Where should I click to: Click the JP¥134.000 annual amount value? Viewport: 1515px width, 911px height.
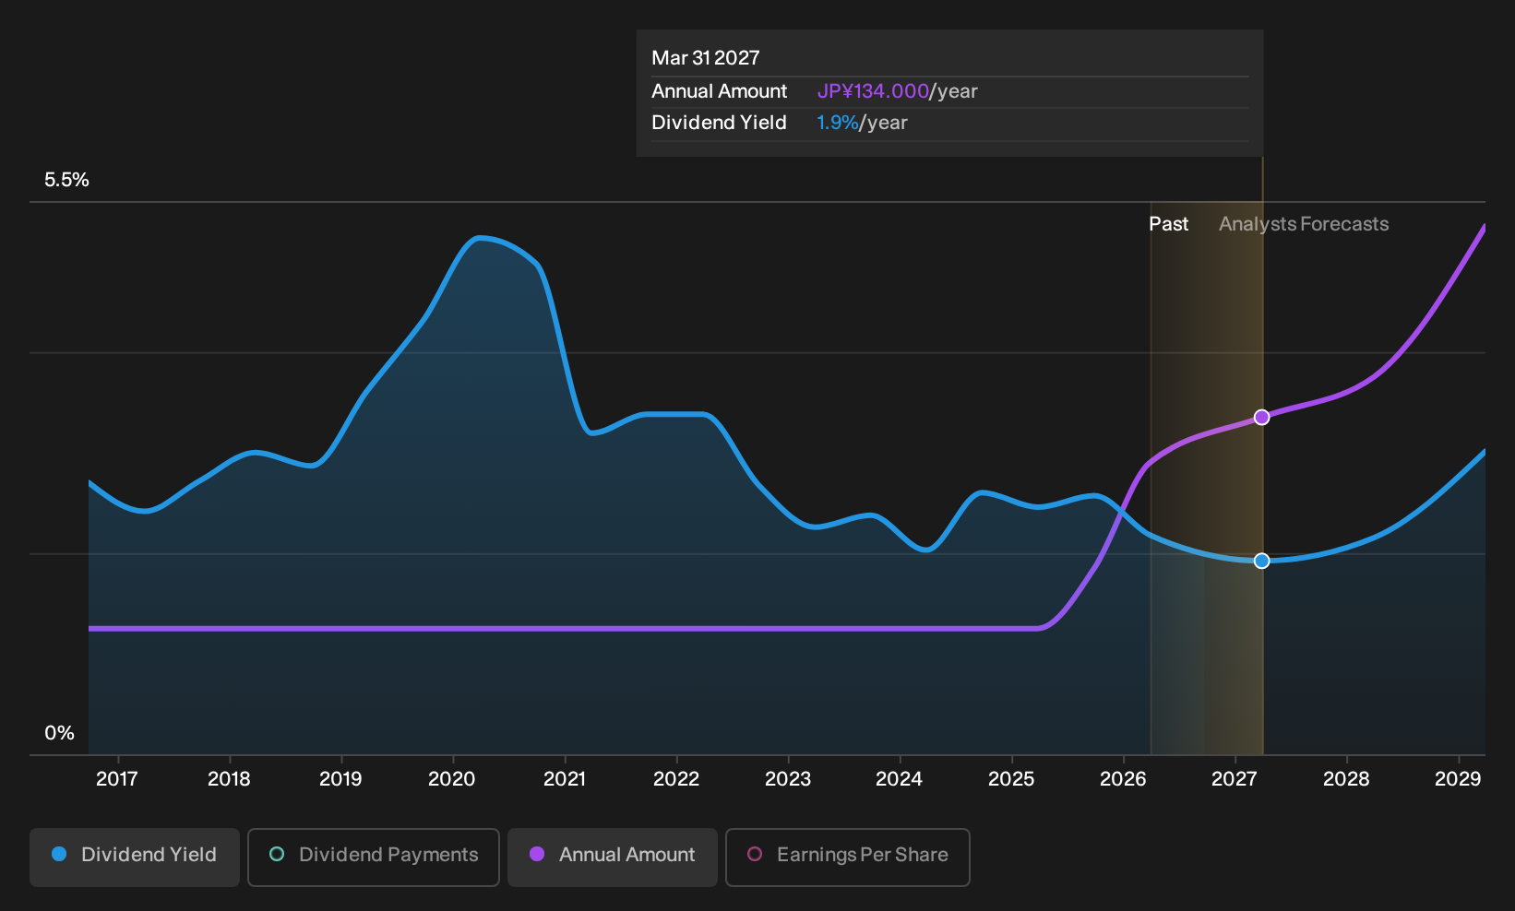[873, 91]
